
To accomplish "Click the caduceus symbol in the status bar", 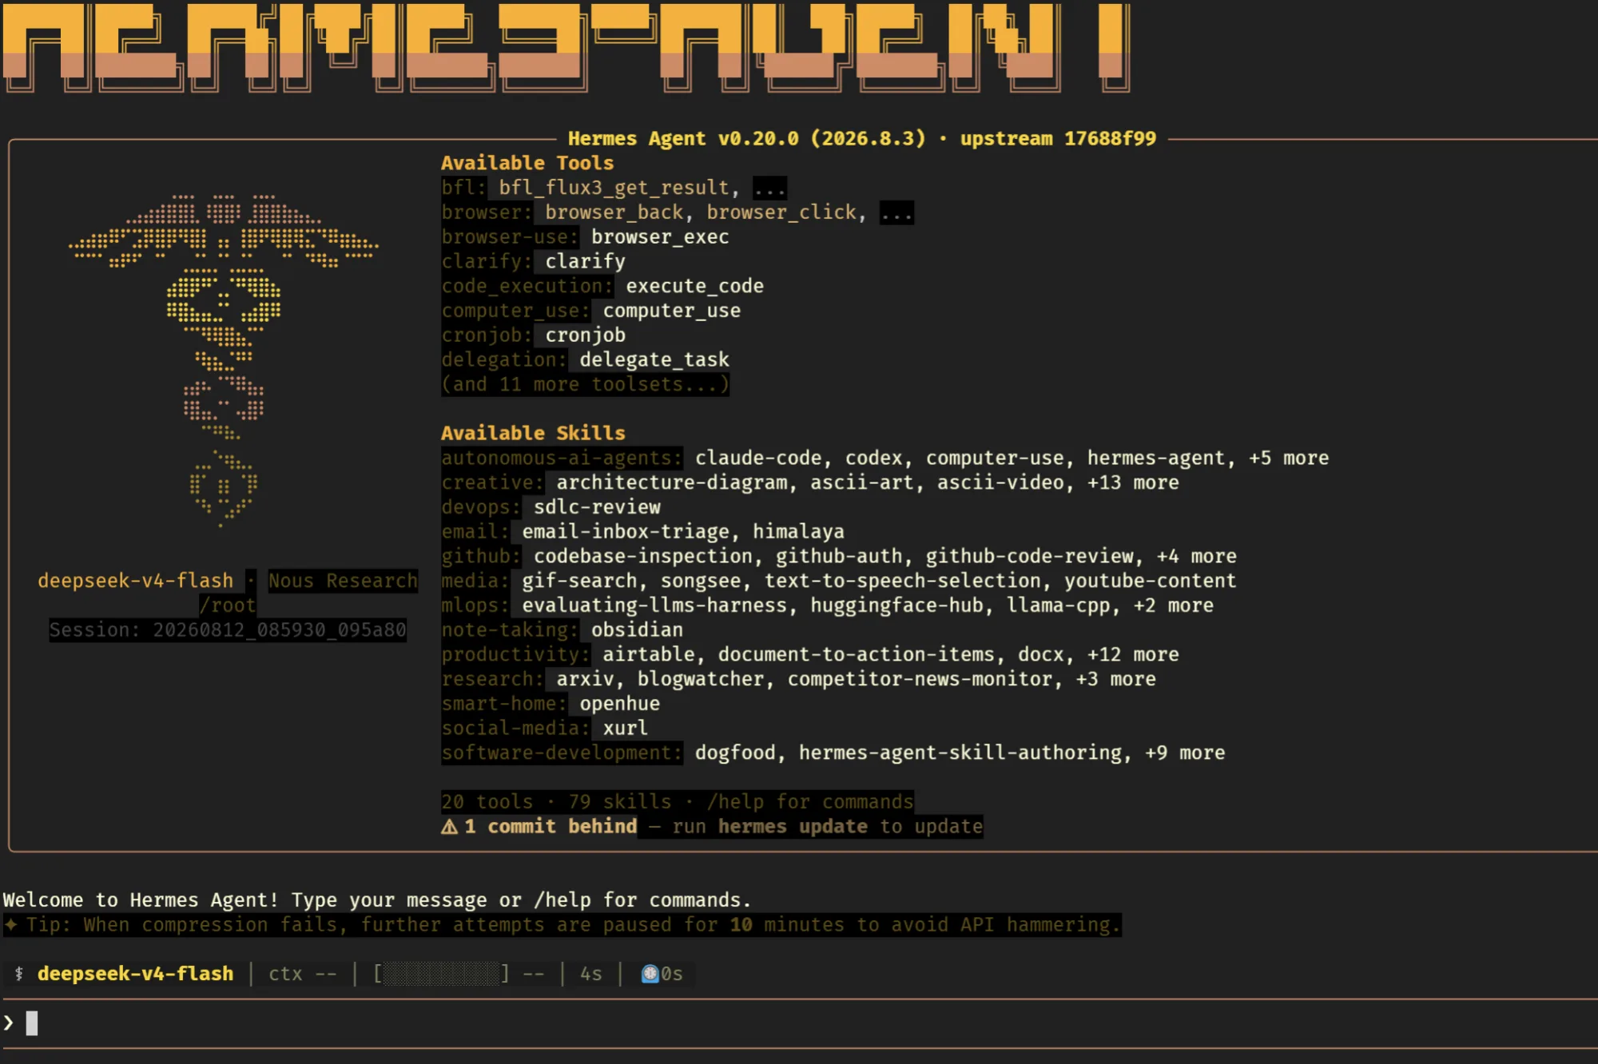I will click(x=19, y=974).
